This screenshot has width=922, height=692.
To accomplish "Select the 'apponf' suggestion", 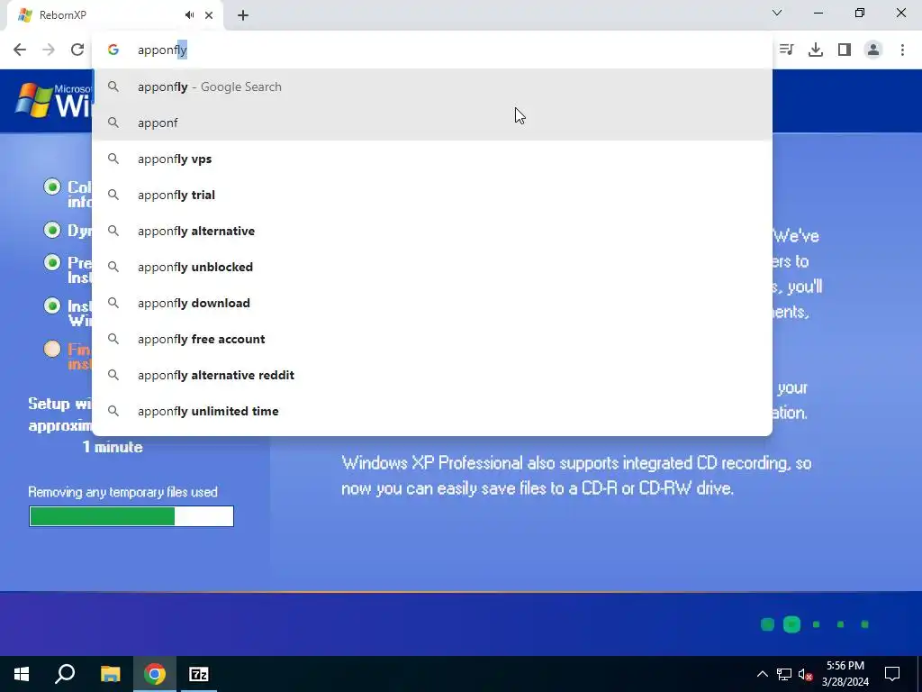I will point(432,123).
